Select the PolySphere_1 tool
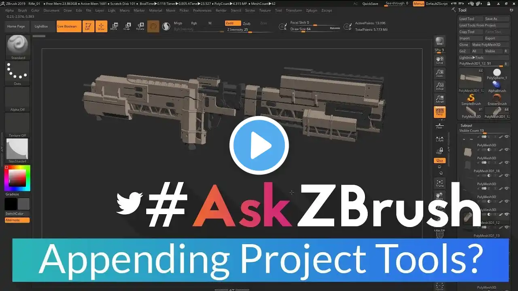The width and height of the screenshot is (518, 291). click(497, 74)
